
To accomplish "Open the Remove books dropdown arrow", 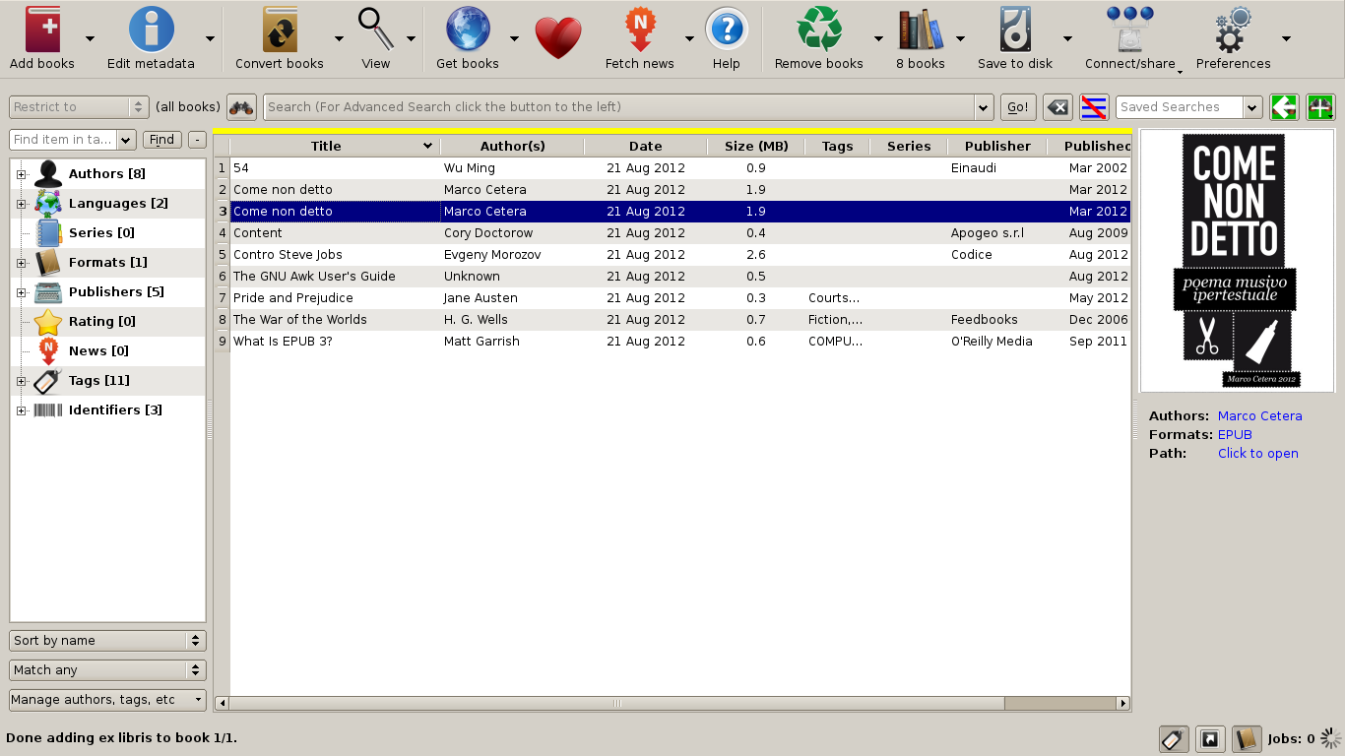I will (878, 38).
